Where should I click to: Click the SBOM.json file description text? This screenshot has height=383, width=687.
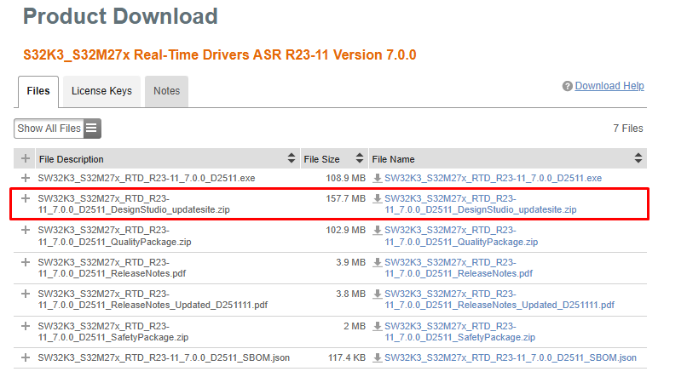[x=164, y=357]
